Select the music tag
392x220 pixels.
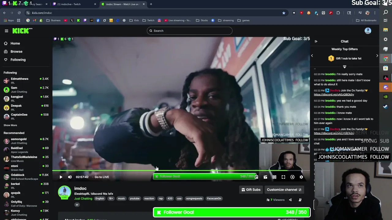click(122, 199)
